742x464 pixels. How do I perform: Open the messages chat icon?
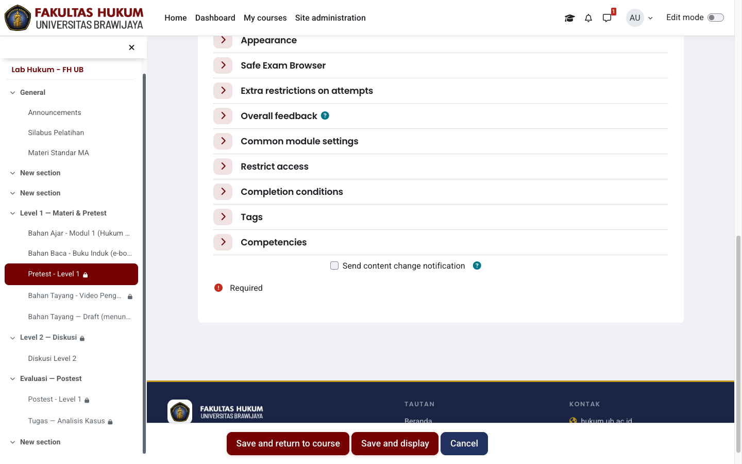pos(607,18)
